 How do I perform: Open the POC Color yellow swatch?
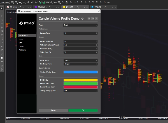[x=81, y=80]
